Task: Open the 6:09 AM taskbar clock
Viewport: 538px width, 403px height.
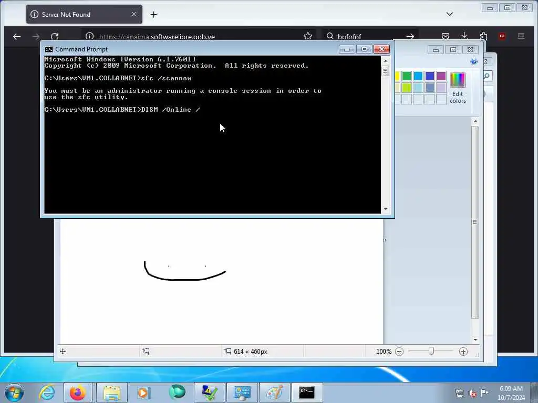Action: pos(511,393)
